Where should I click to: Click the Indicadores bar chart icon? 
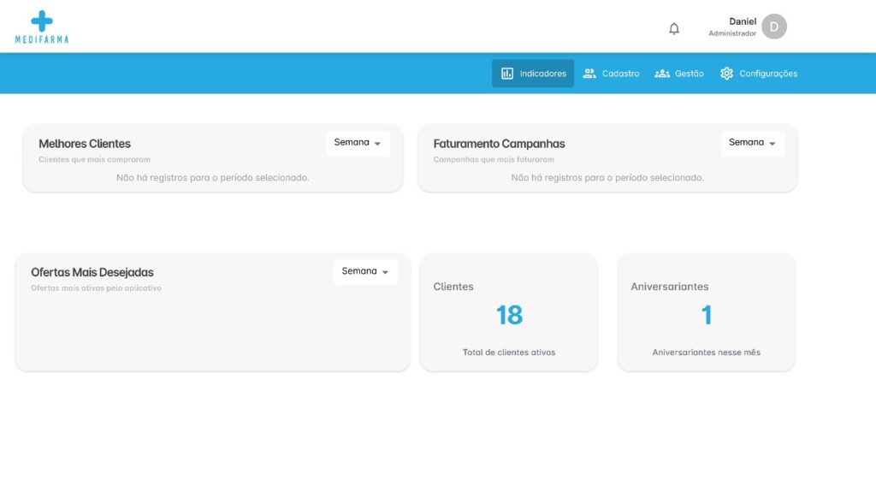pos(507,74)
